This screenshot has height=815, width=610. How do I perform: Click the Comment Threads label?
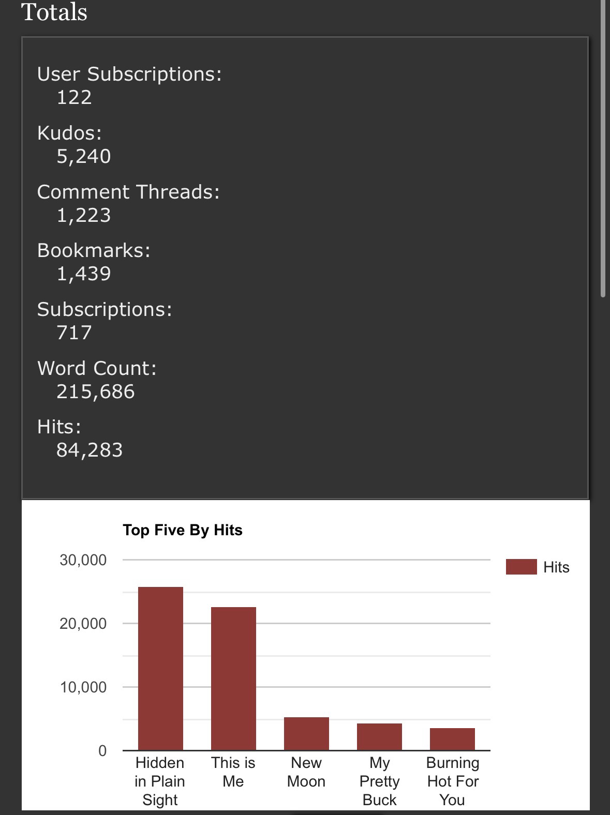(128, 192)
